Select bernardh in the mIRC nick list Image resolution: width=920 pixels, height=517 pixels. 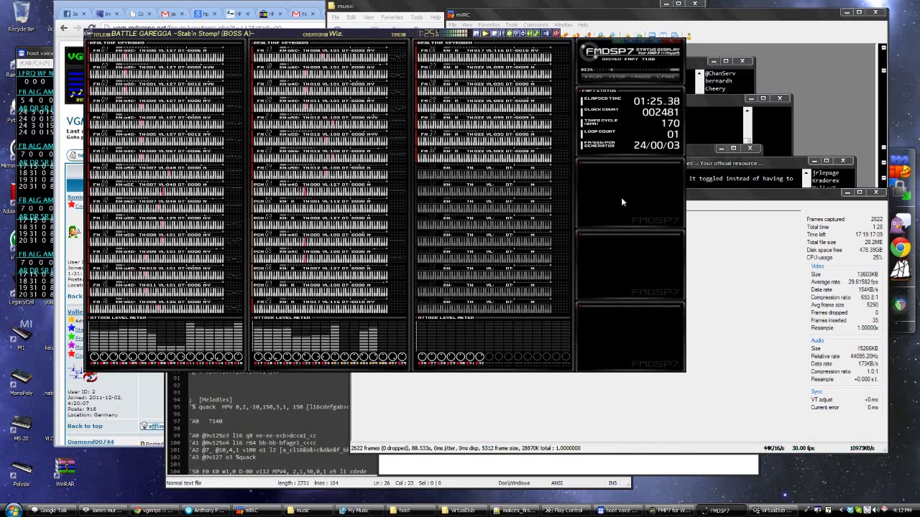[718, 81]
